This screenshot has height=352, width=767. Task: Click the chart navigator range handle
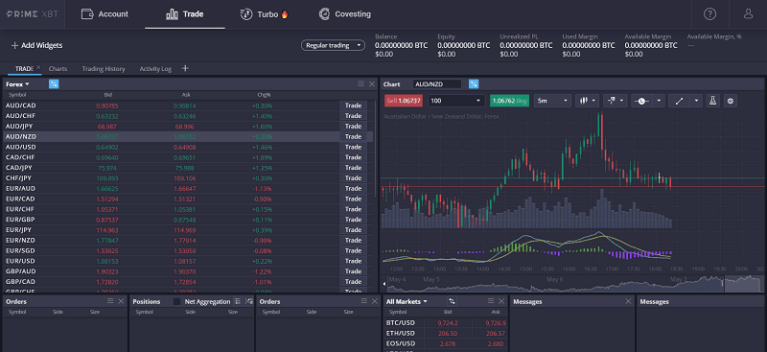pyautogui.click(x=725, y=283)
